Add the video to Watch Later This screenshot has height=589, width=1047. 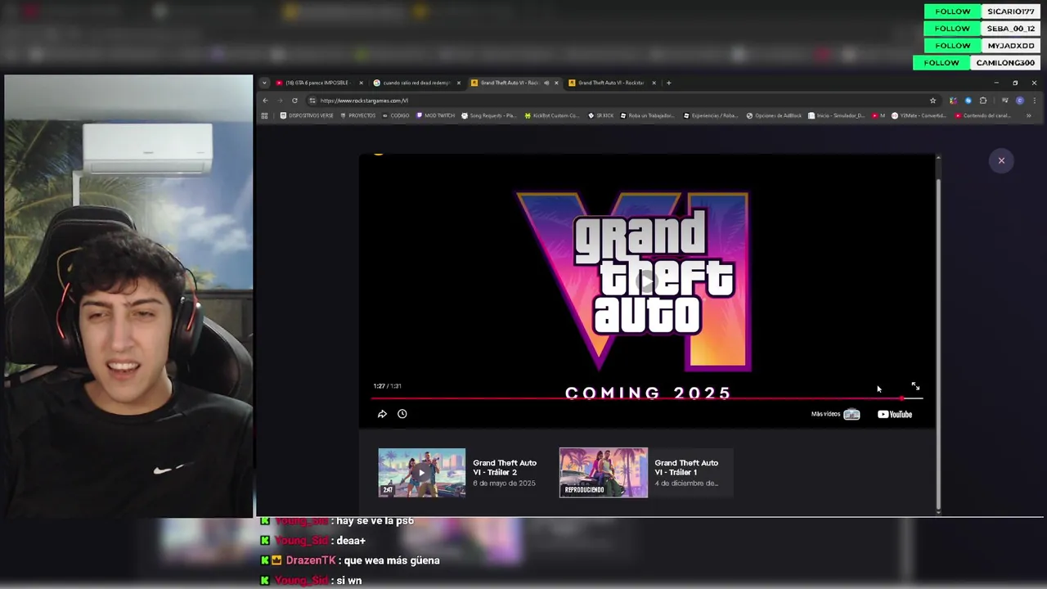(x=402, y=414)
